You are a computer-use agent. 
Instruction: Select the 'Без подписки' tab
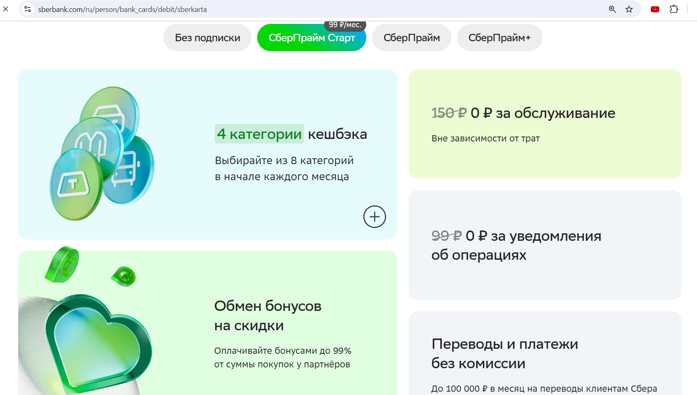[x=207, y=38]
